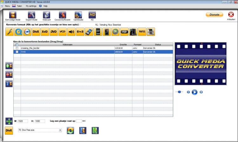The width and height of the screenshot is (238, 142).
Task: Click the red remove-file icon beside the list
Action: click(9, 75)
